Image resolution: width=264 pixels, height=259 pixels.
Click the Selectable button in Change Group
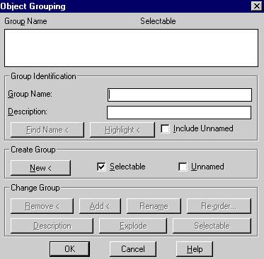click(212, 226)
